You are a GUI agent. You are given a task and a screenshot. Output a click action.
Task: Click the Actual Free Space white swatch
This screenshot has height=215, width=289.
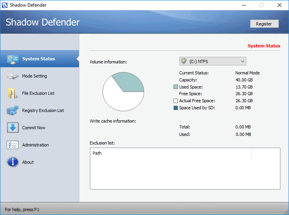coord(176,101)
